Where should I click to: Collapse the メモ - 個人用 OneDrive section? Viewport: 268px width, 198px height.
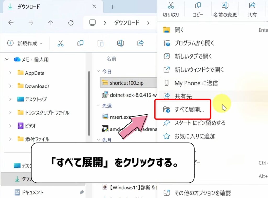tap(6, 59)
